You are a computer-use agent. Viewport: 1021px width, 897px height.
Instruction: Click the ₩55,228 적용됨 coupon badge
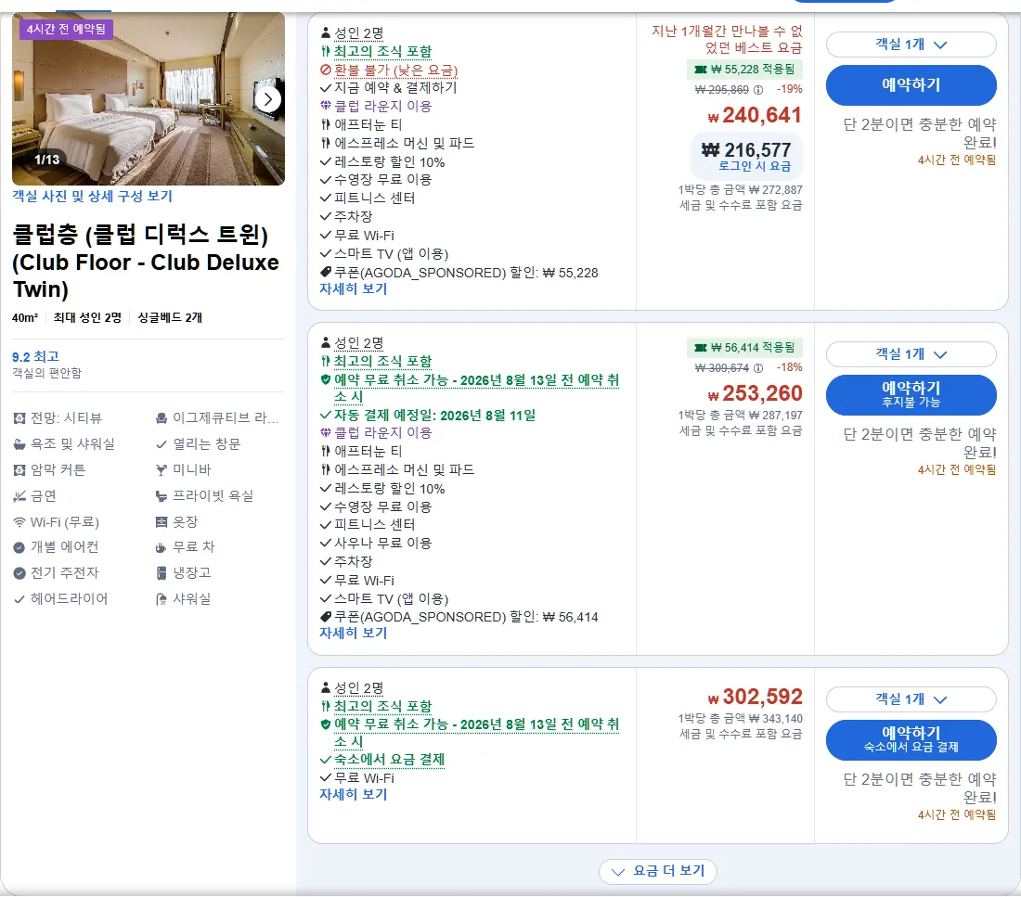click(x=744, y=69)
